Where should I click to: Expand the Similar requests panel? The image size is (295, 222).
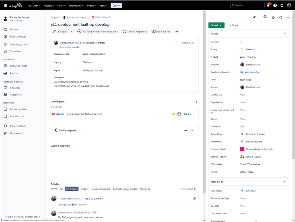192,130
